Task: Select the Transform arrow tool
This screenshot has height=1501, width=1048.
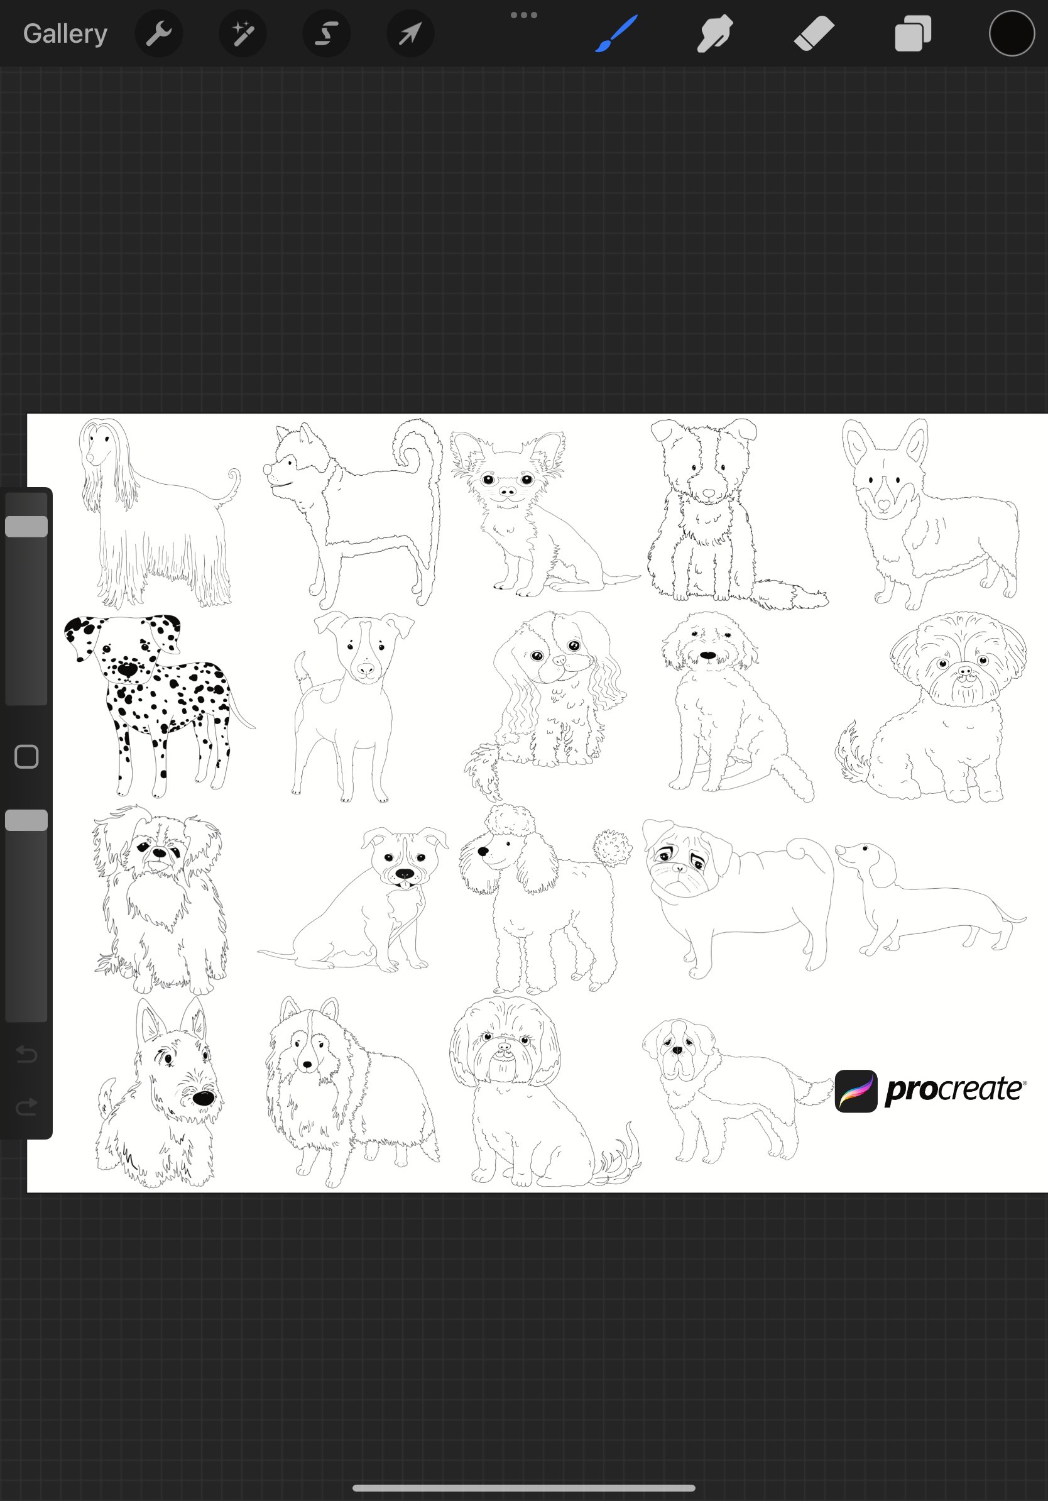Action: [x=410, y=33]
